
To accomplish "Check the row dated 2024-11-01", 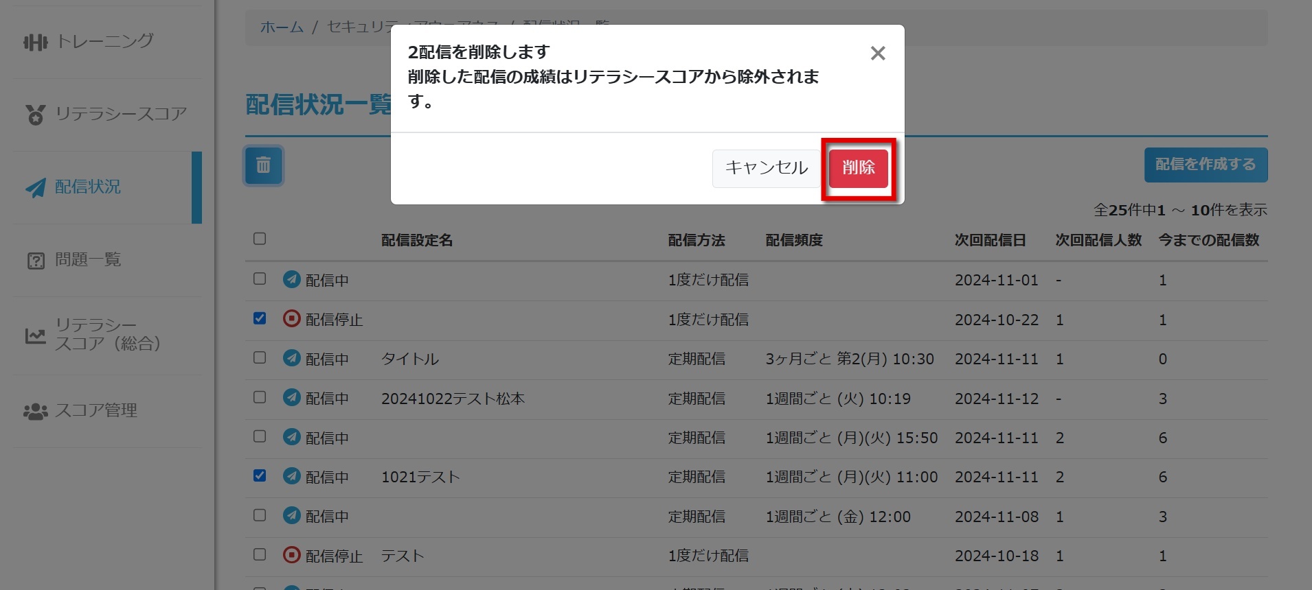I will 260,279.
